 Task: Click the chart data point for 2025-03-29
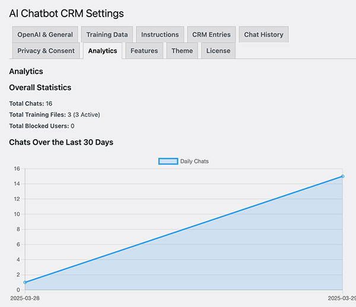[343, 176]
